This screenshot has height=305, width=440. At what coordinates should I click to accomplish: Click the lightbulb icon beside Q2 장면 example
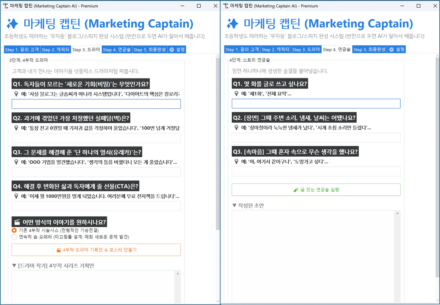[x=236, y=128]
